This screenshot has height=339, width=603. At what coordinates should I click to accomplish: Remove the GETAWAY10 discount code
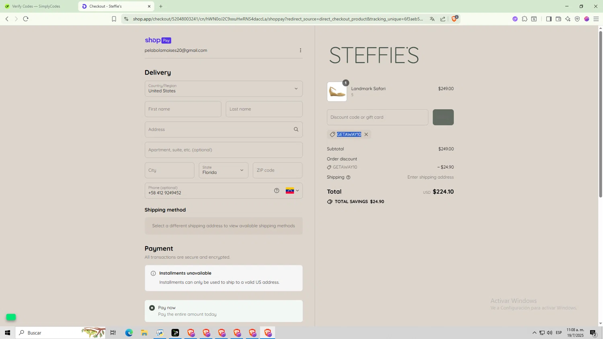coord(366,135)
